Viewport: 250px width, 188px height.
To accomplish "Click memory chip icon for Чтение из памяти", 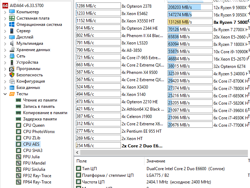I will (19, 100).
